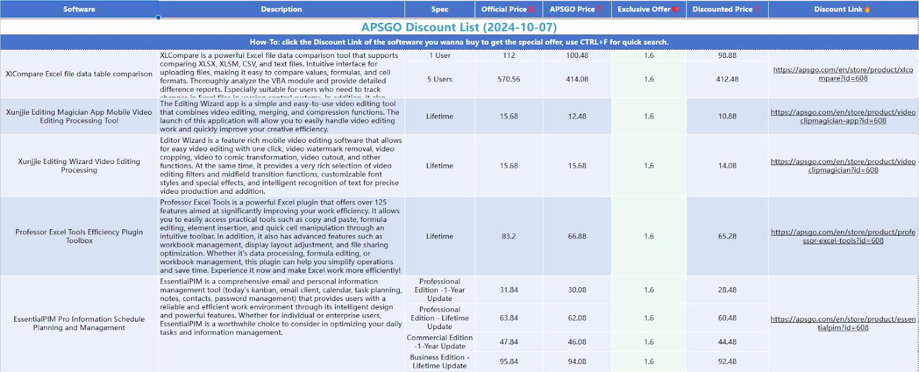Image resolution: width=919 pixels, height=372 pixels.
Task: Click APSGO price 62.08 cell
Action: point(577,318)
